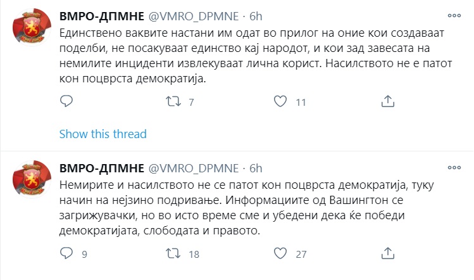This screenshot has height=280, width=474.
Task: Like the first tweet with 11 likes
Action: [x=280, y=101]
